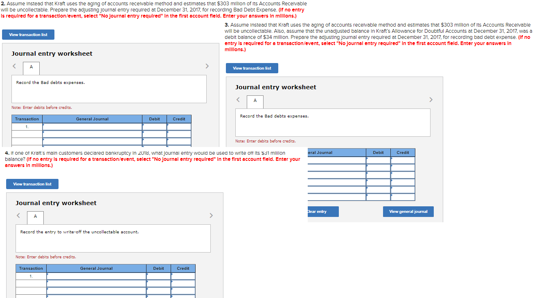Click the right arrow in question 3's worksheet
Image resolution: width=559 pixels, height=298 pixels.
click(x=431, y=99)
